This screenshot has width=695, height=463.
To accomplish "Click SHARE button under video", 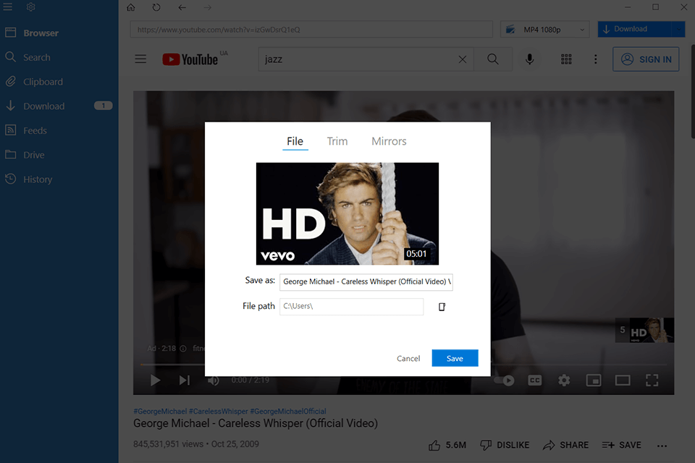I will pyautogui.click(x=565, y=445).
